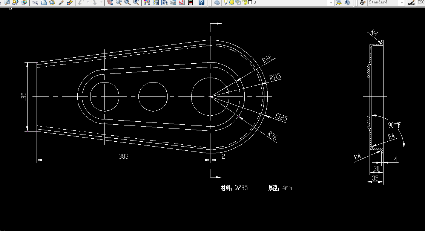Viewport: 425px width, 231px height.
Task: Click the Plot Preview icon
Action: 6,2
